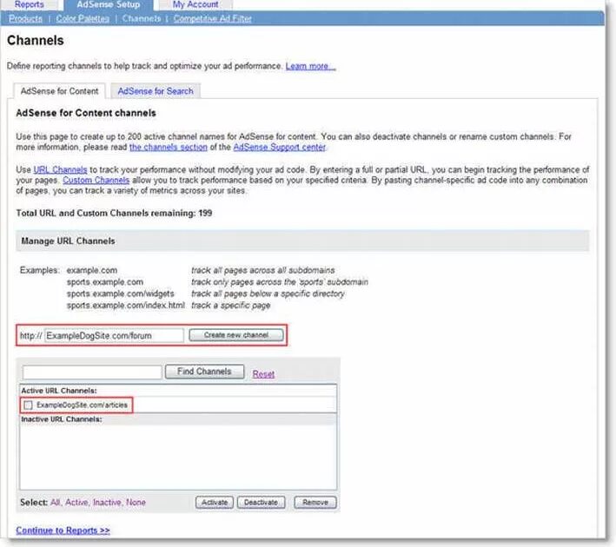Open the channels section link
The height and width of the screenshot is (547, 616).
(x=169, y=148)
